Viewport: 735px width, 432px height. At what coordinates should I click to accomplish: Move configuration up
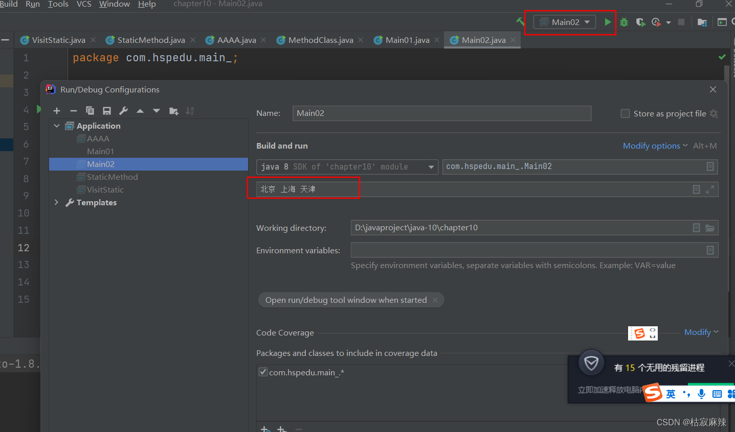pyautogui.click(x=140, y=111)
